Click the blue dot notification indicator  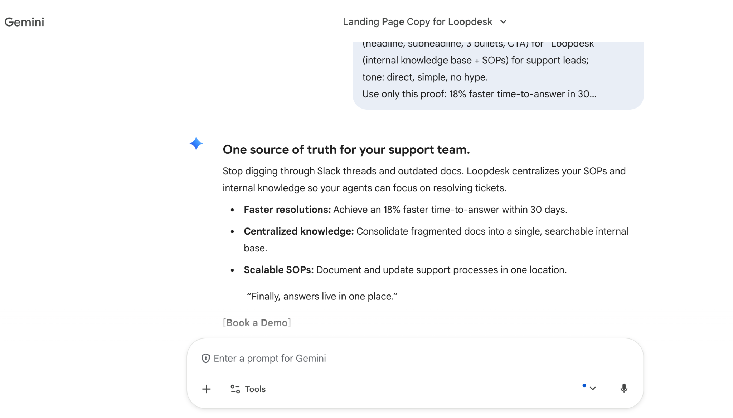click(x=584, y=385)
